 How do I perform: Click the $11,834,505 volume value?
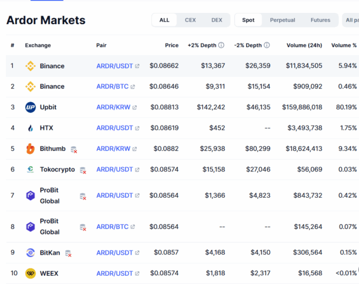click(x=304, y=66)
